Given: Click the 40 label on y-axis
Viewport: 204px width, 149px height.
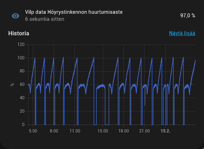Looking at the screenshot, I should [x=22, y=98].
